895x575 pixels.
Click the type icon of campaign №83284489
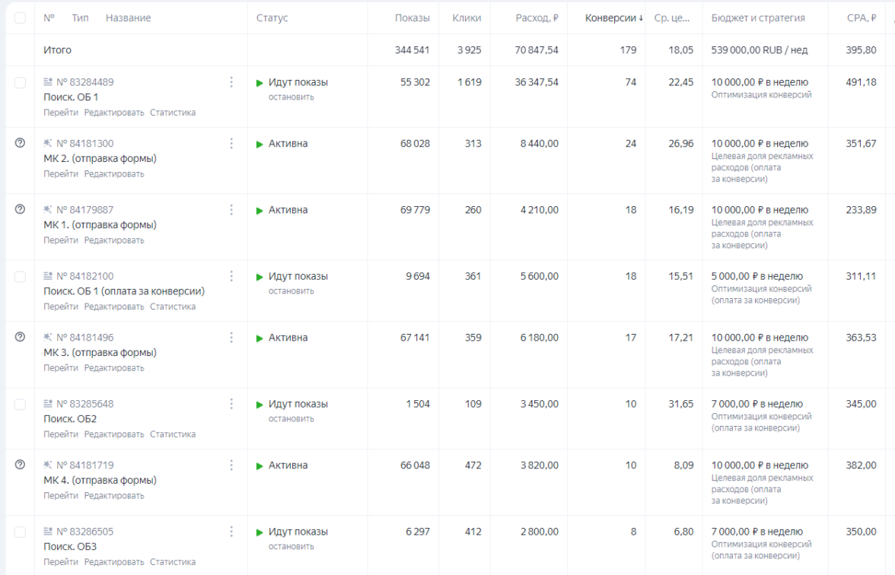[49, 82]
